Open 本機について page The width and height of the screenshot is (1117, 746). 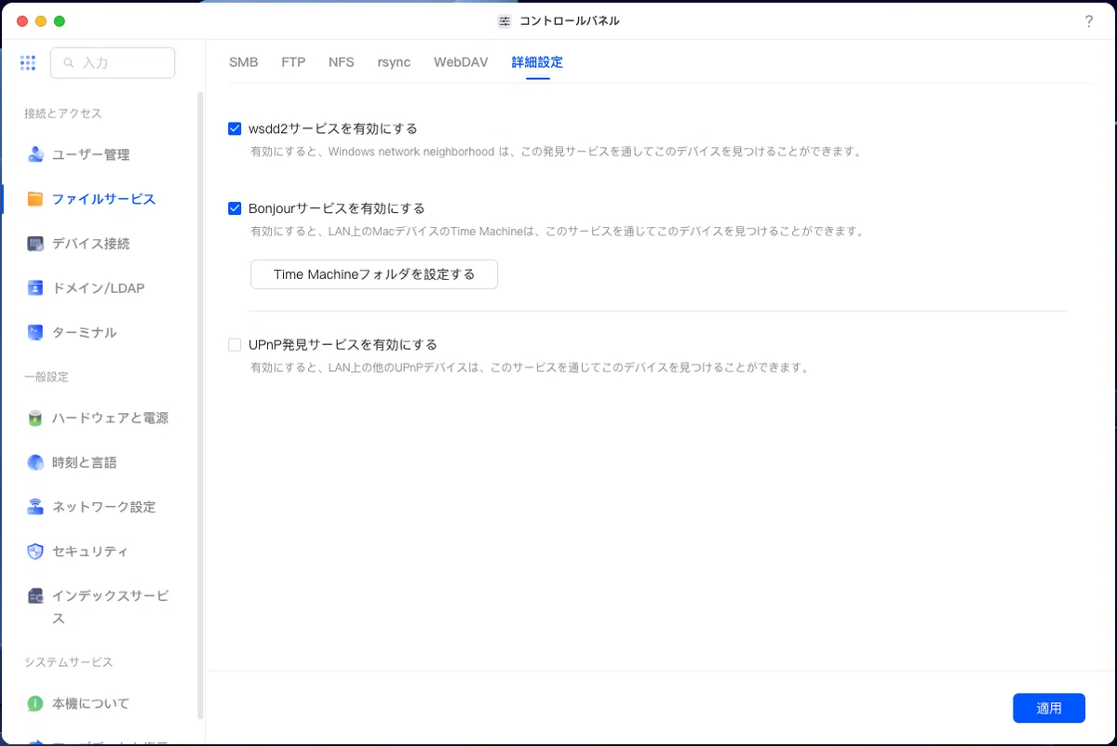(x=91, y=703)
